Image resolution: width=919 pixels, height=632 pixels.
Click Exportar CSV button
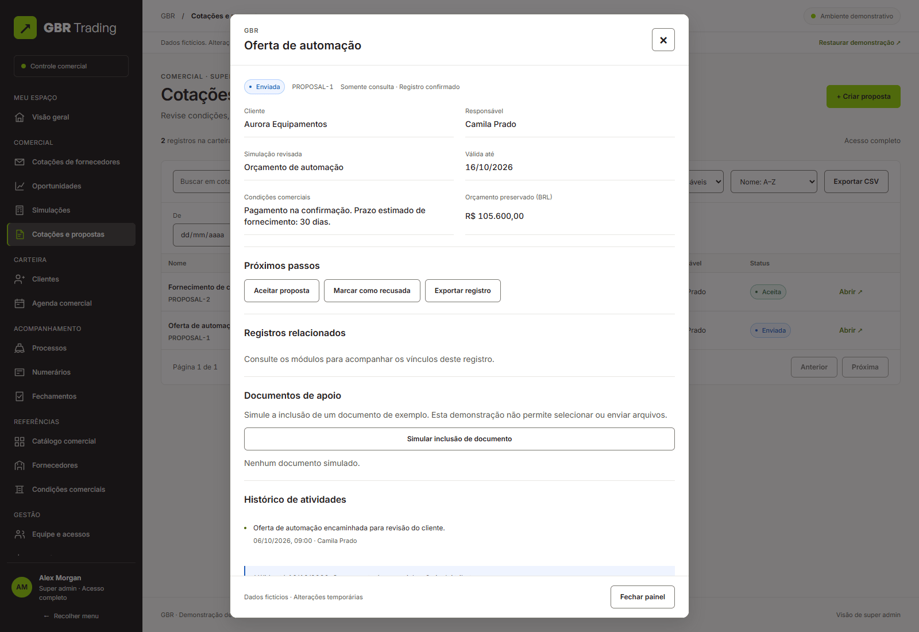point(856,182)
